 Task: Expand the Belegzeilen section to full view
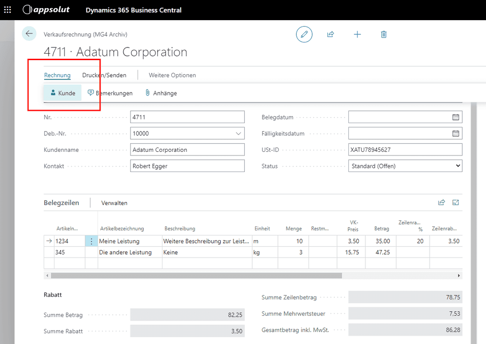(x=455, y=203)
